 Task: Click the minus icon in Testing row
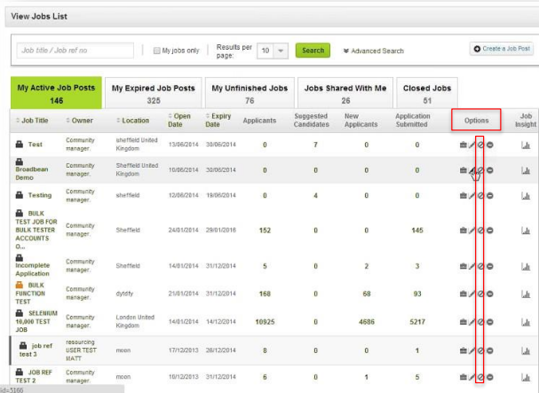click(x=490, y=195)
